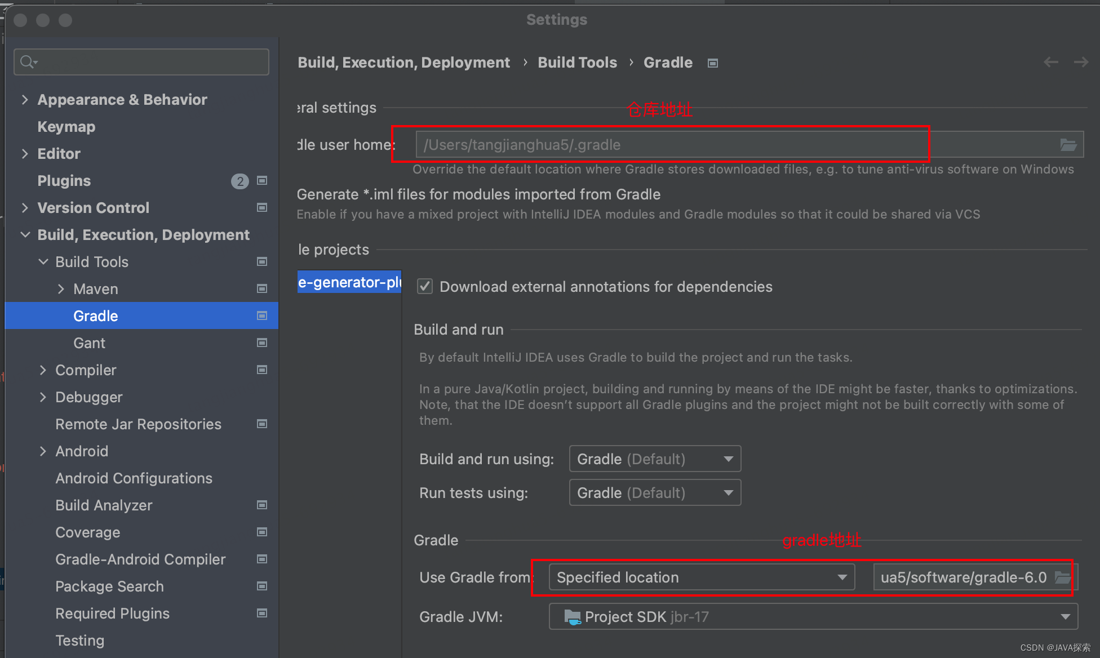Open the 'Use Gradle from' dropdown

click(x=700, y=577)
